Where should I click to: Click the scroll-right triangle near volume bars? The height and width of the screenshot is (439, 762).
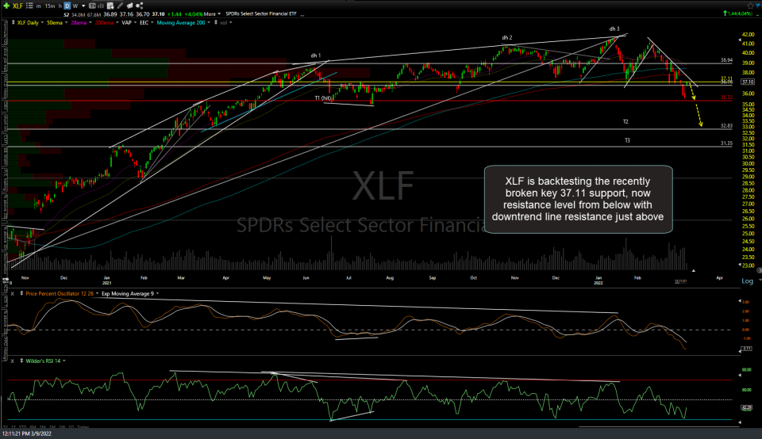694,271
